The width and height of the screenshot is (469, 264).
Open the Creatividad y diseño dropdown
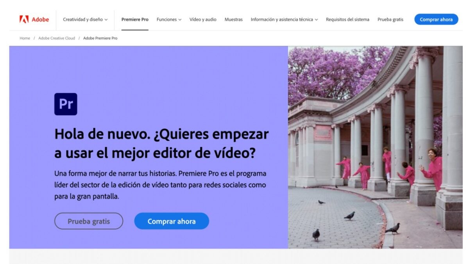(85, 20)
